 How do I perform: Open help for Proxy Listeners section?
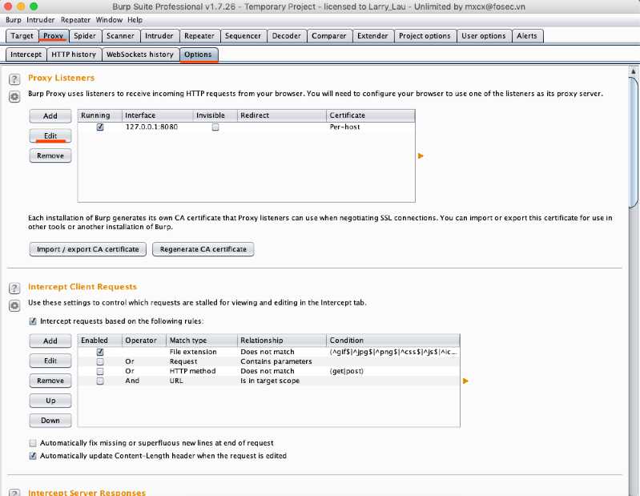[14, 79]
